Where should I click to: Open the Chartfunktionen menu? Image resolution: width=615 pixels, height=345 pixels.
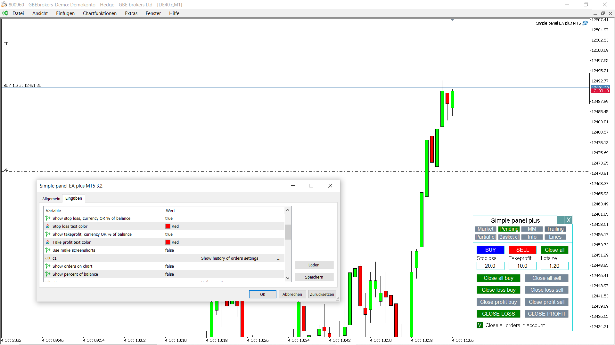coord(100,13)
